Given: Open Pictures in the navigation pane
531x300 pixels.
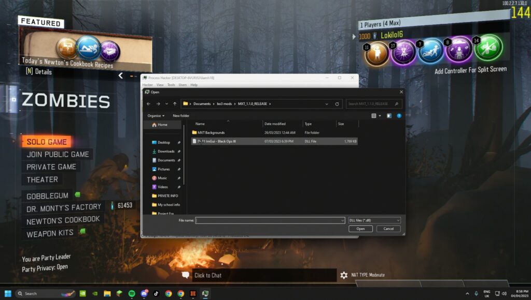Looking at the screenshot, I should click(163, 169).
